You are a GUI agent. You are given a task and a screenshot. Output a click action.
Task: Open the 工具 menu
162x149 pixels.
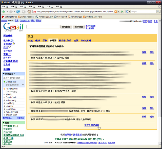[50, 7]
